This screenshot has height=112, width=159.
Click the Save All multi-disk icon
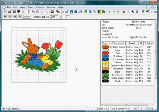(x=19, y=12)
